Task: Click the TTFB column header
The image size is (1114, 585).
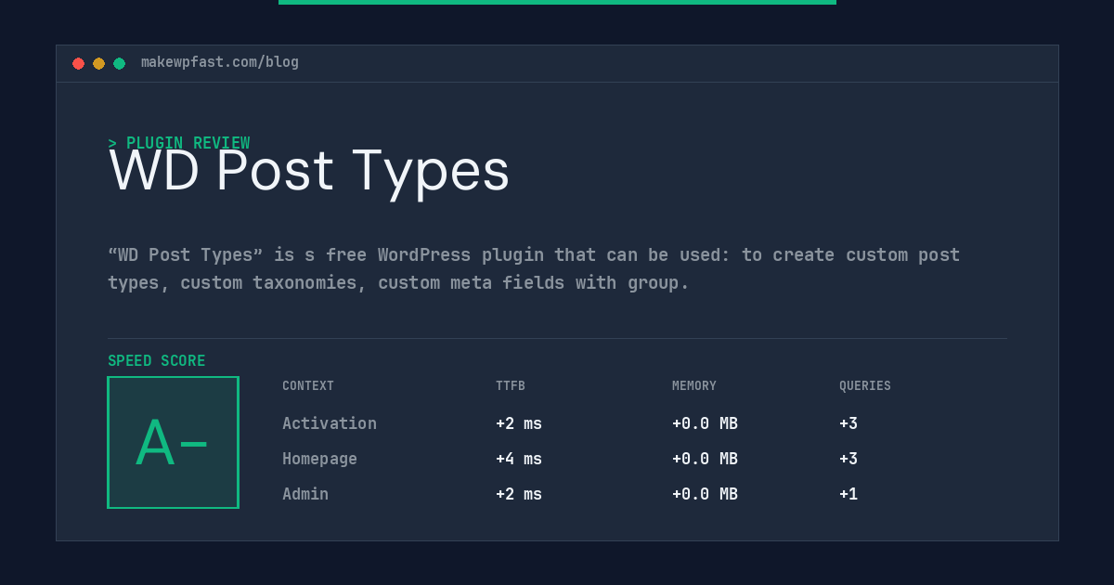Action: tap(511, 386)
